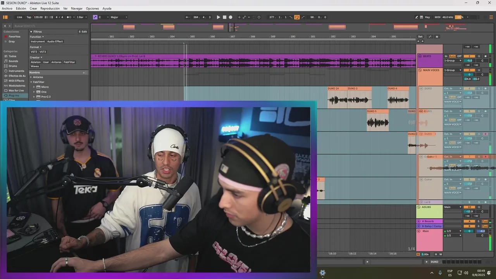Open the Edición menu
The height and width of the screenshot is (279, 496).
point(21,8)
